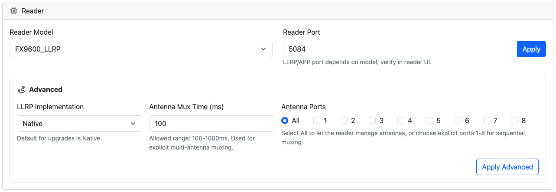556x192 pixels.
Task: Click the LLRP Implementation chevron arrow
Action: [133, 124]
